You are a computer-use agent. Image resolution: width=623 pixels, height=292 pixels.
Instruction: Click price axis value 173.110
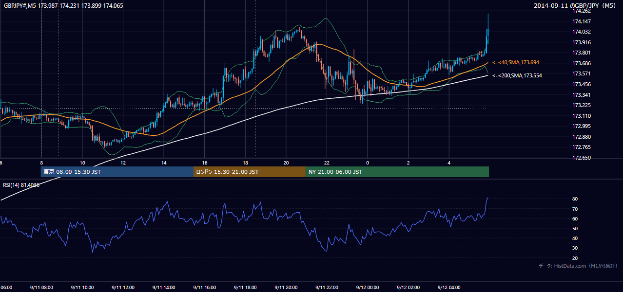tap(581, 116)
